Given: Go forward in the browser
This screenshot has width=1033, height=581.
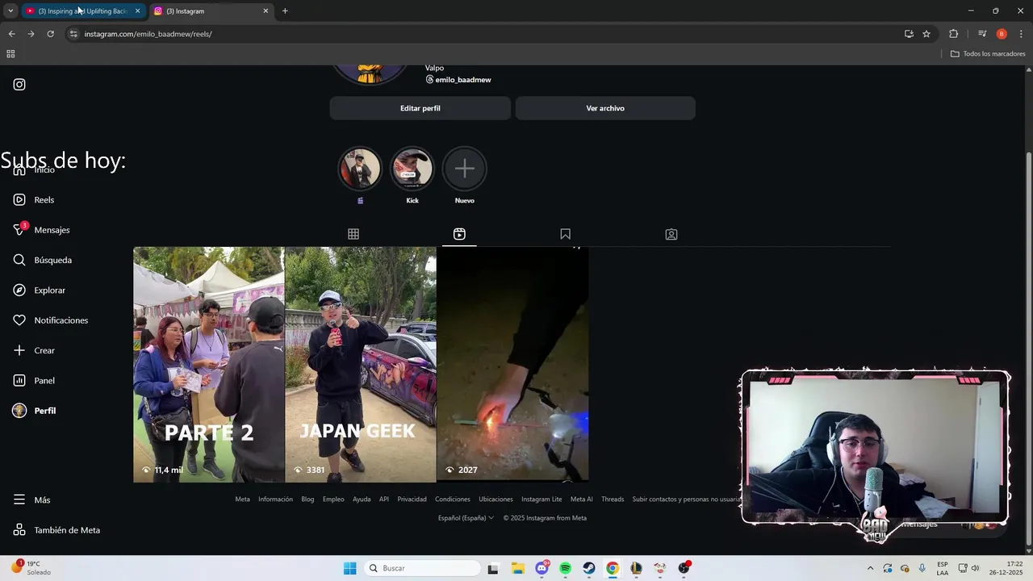Looking at the screenshot, I should click(x=31, y=34).
